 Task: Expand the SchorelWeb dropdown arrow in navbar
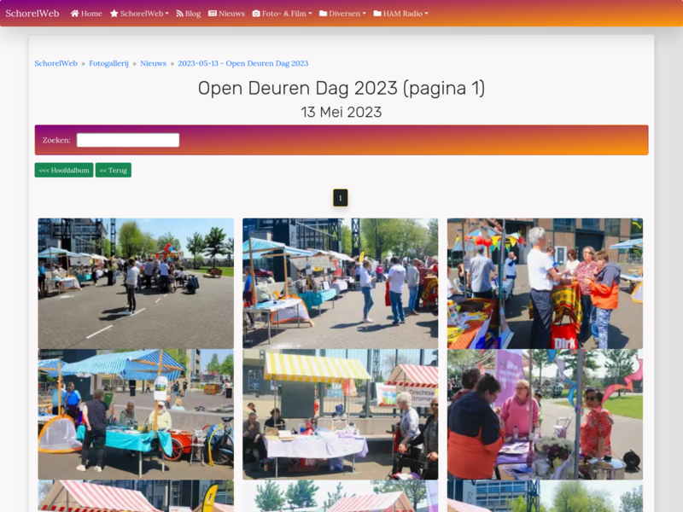(x=166, y=14)
